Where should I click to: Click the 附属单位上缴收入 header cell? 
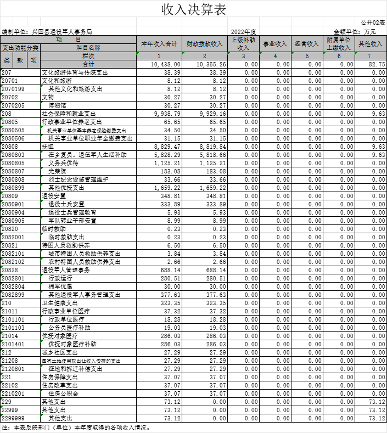pyautogui.click(x=339, y=43)
